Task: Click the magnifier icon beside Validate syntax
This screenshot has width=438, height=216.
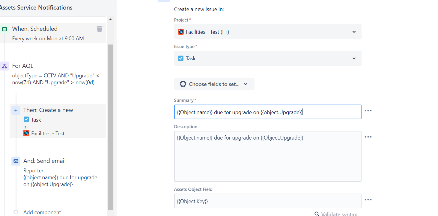Action: click(317, 214)
